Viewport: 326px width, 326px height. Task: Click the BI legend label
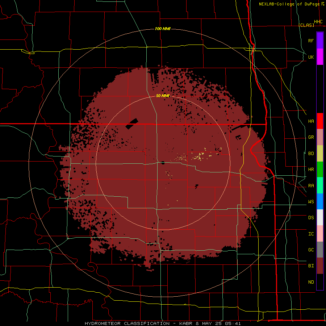click(311, 266)
